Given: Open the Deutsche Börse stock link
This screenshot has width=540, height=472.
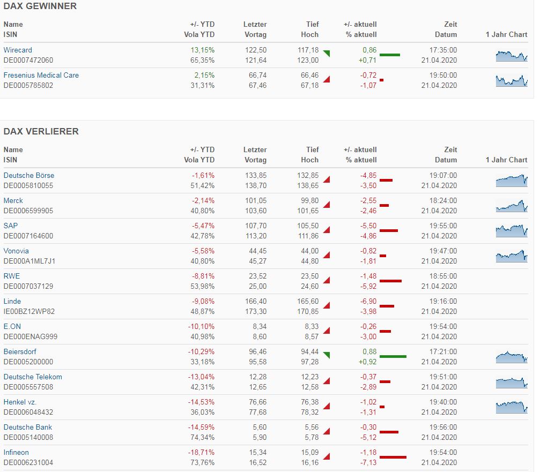Looking at the screenshot, I should click(x=29, y=175).
